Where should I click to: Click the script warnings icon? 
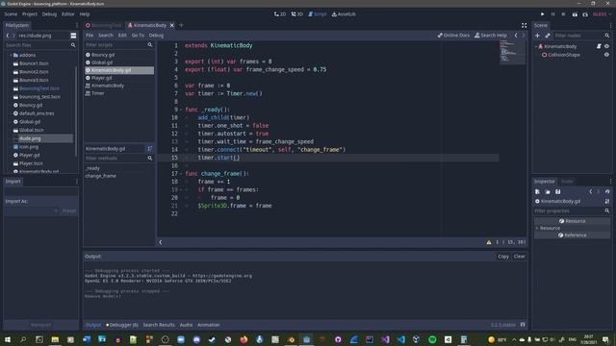(x=489, y=242)
